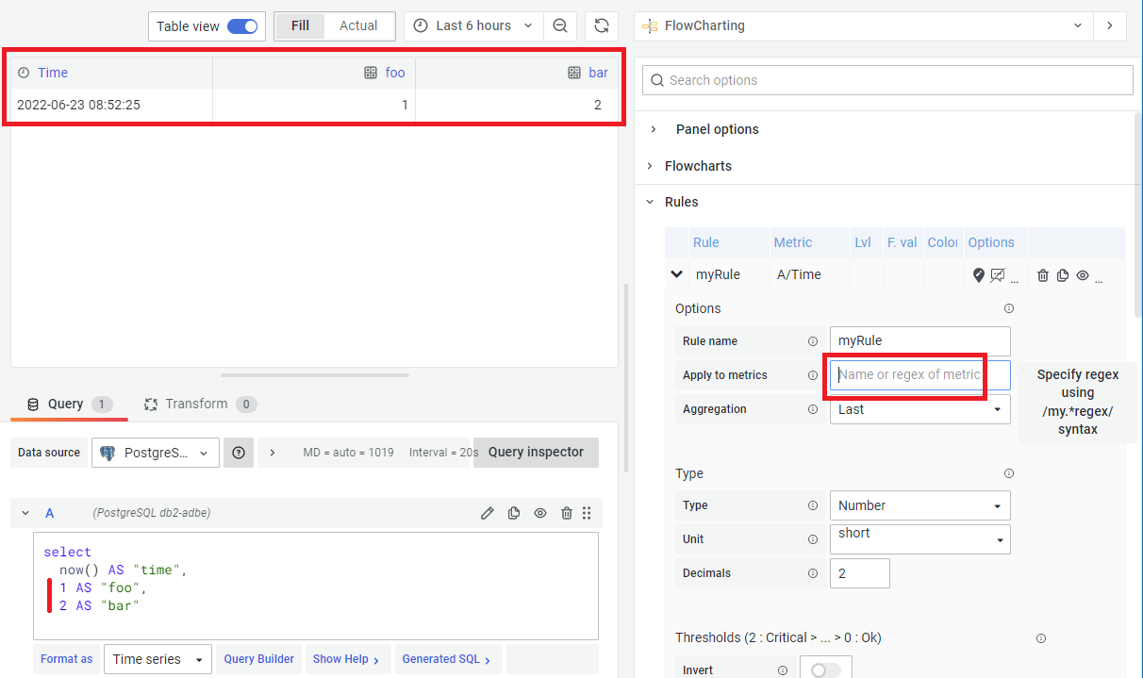Switch to the Transform tab

[200, 404]
